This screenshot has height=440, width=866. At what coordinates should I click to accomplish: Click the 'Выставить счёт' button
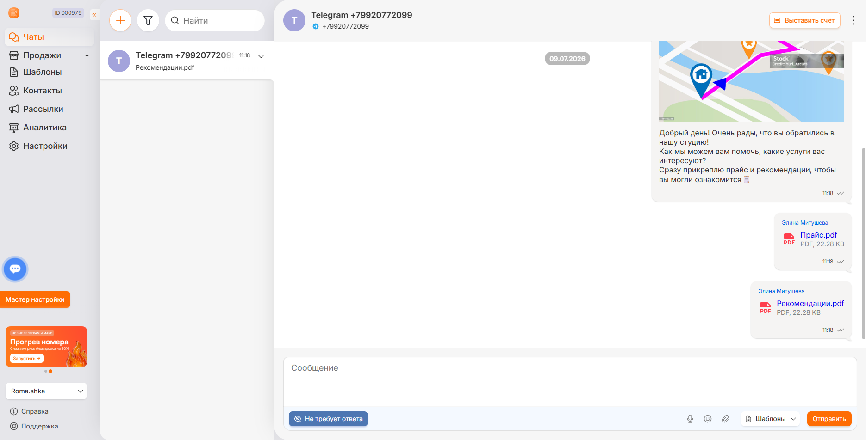tap(804, 20)
